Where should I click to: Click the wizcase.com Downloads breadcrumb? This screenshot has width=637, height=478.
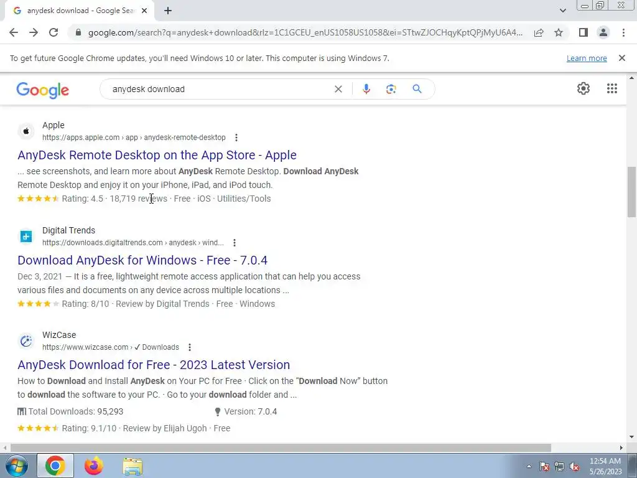(111, 347)
